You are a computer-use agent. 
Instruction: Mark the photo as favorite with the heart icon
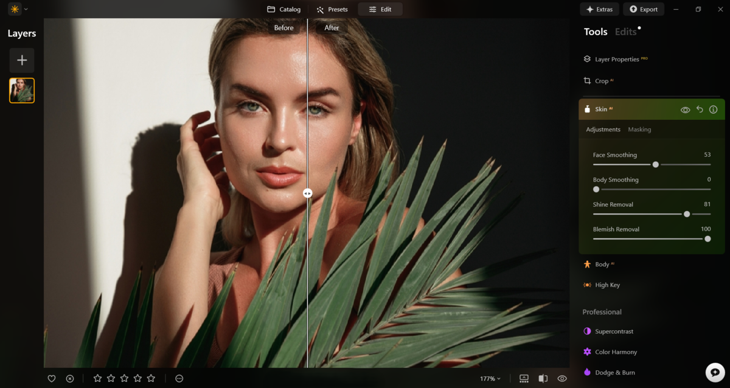[x=52, y=378]
